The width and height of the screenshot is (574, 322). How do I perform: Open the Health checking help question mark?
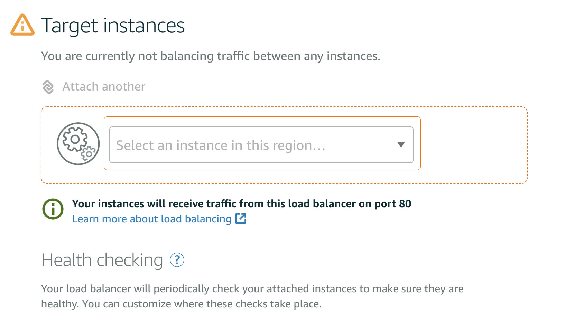tap(177, 260)
